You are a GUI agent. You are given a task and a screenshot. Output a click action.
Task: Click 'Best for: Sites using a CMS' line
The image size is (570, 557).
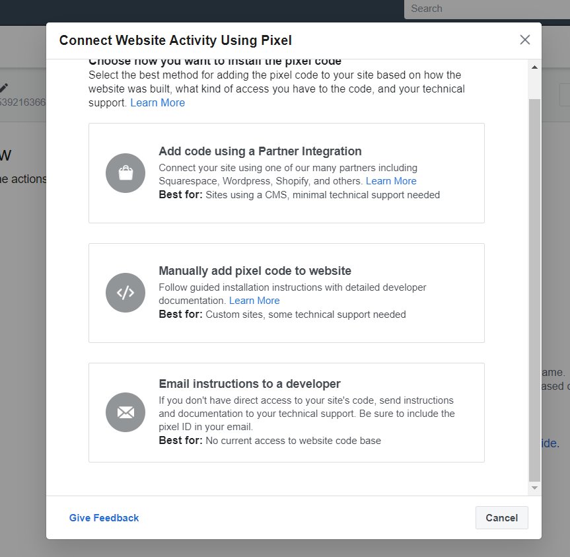299,195
